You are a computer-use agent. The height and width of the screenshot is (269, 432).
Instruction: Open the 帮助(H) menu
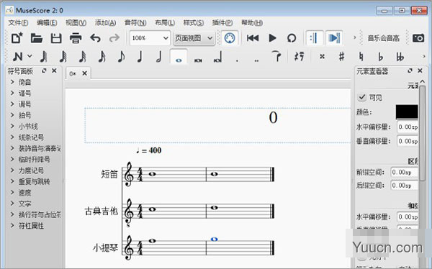pos(252,22)
